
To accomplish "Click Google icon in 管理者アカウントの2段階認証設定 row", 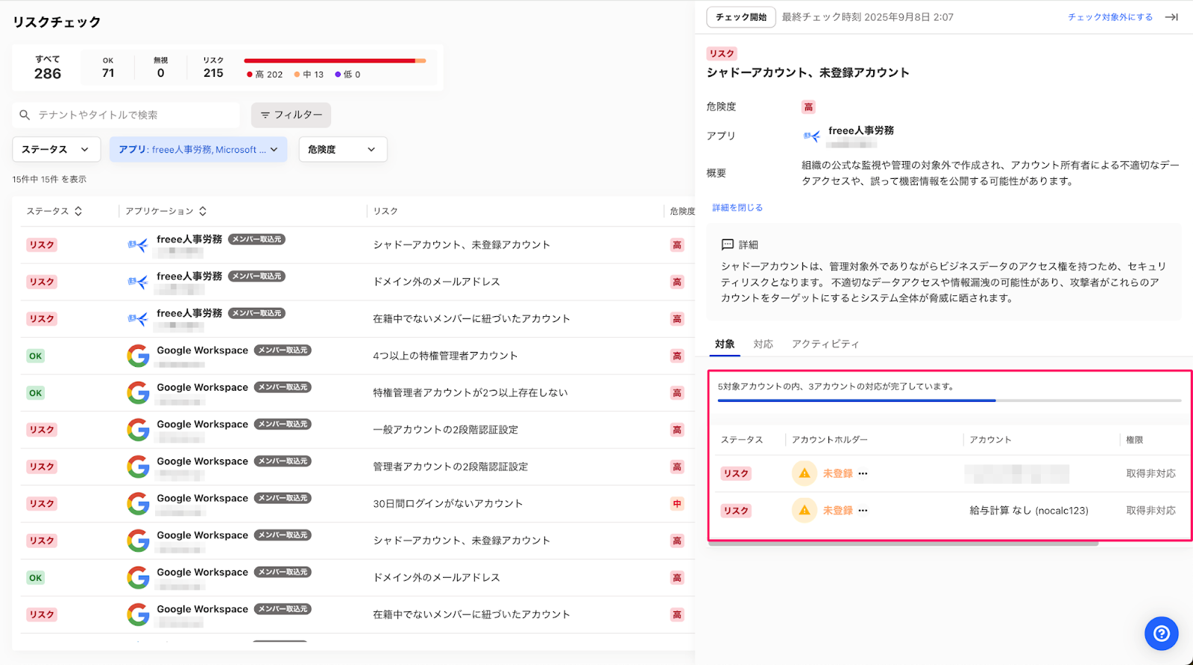I will point(138,467).
